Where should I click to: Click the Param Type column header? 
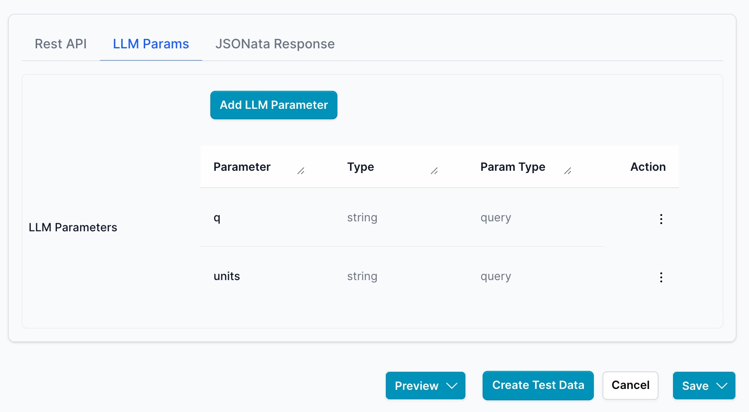point(512,167)
